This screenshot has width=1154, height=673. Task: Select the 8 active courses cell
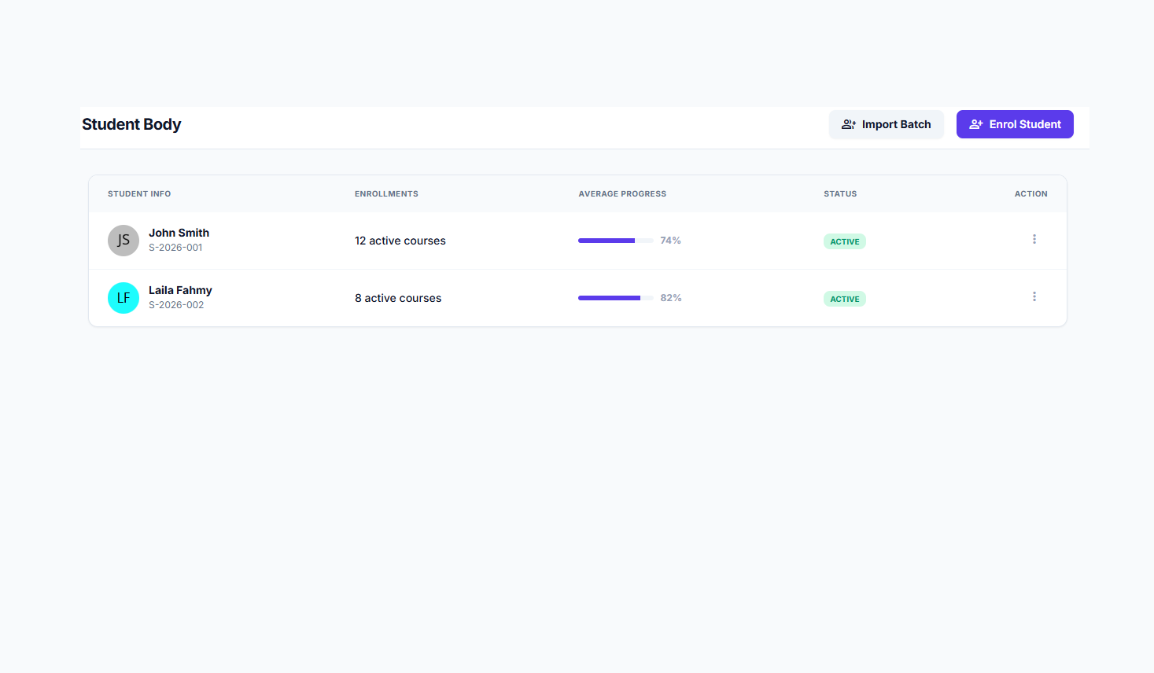coord(398,298)
